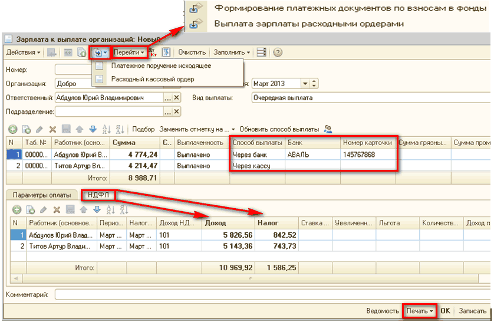
Task: Open the Печать dropdown at bottom
Action: point(420,311)
